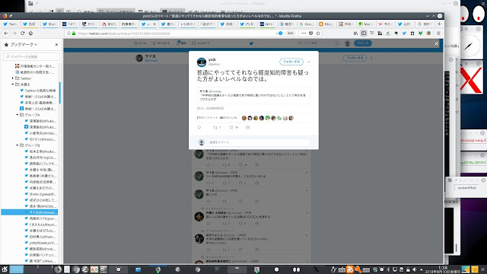Open Twitter 通知 notifications nav item

click(x=181, y=43)
